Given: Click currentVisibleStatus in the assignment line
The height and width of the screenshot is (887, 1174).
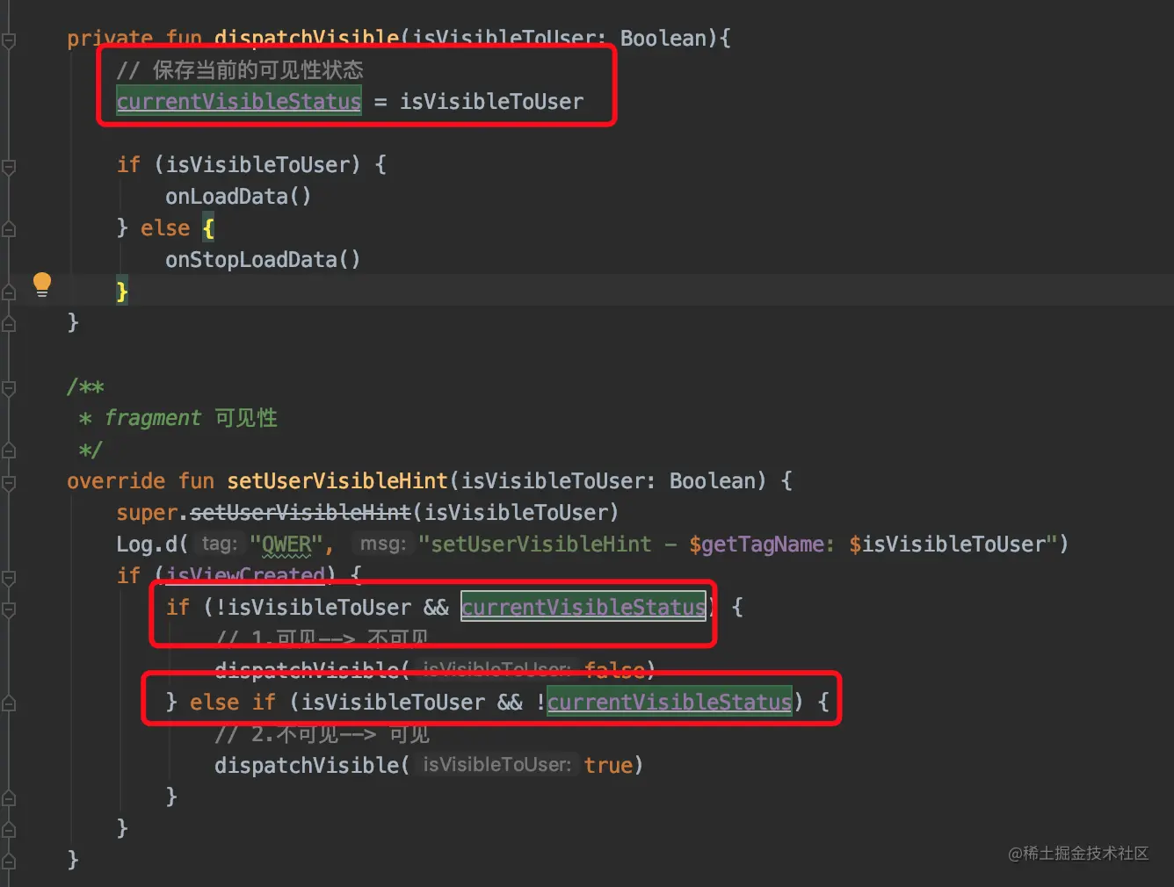Looking at the screenshot, I should [239, 102].
